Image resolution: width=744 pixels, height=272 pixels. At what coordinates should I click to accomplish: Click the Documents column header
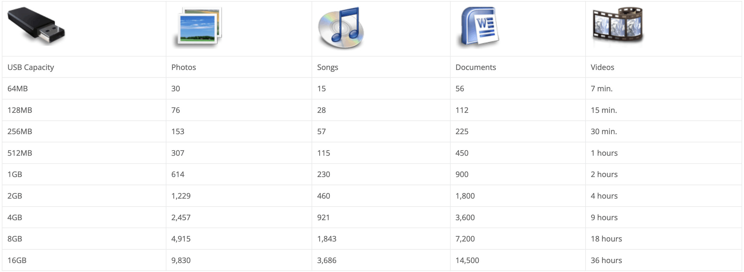pyautogui.click(x=475, y=67)
